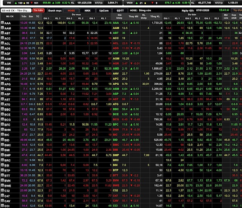
Task: Tick the checkbox beside ACL
Action: (x=2, y=43)
